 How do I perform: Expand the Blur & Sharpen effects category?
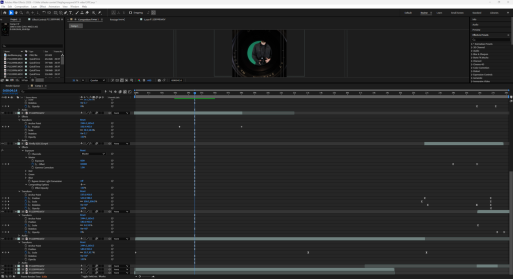point(480,54)
